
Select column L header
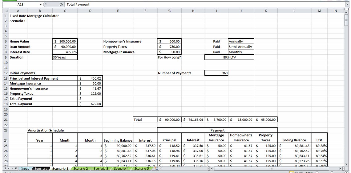(x=294, y=11)
